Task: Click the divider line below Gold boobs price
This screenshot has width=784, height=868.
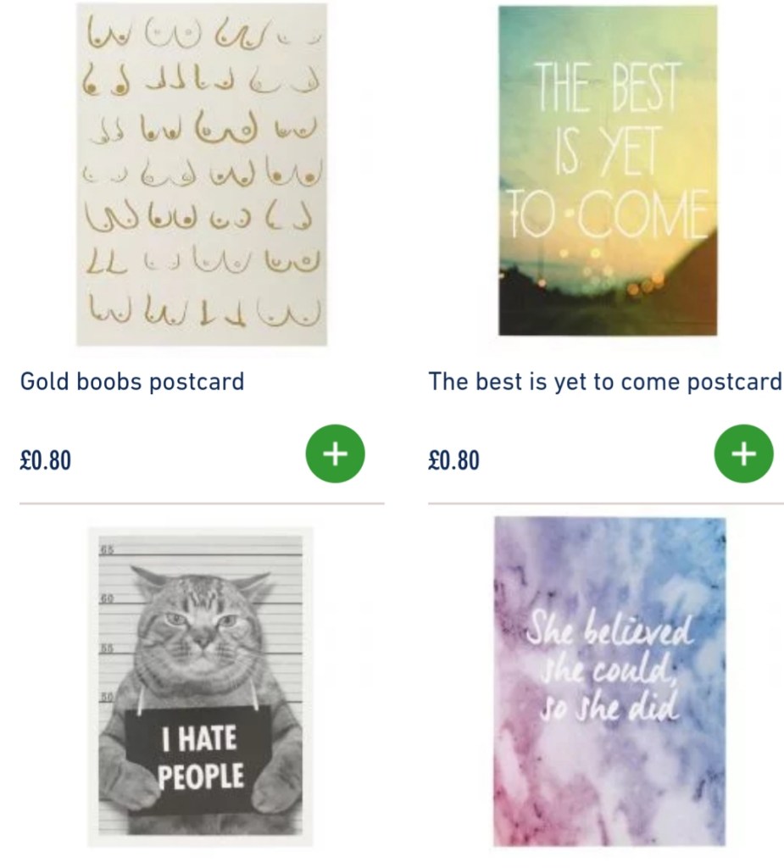Action: (x=202, y=504)
